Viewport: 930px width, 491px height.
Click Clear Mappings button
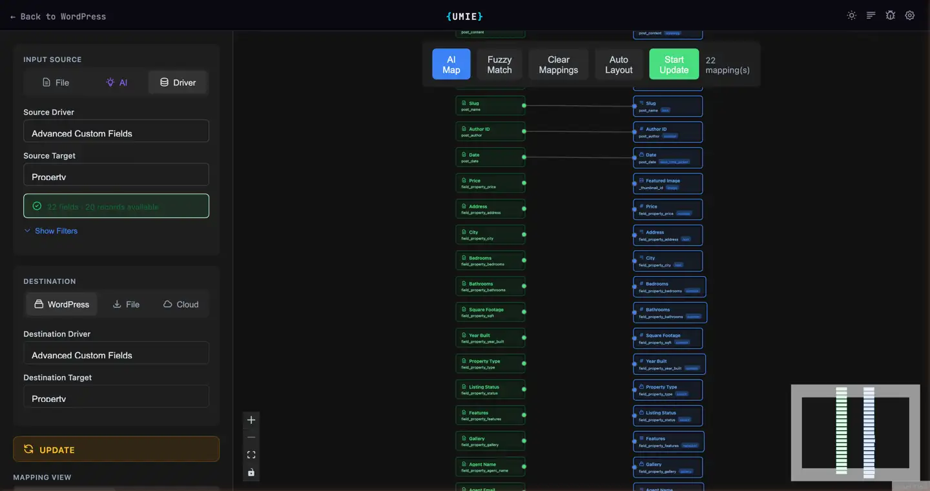coord(559,65)
